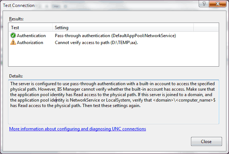229x154 pixels.
Task: Click the yellow warning icon beside Authorization
Action: pyautogui.click(x=13, y=43)
